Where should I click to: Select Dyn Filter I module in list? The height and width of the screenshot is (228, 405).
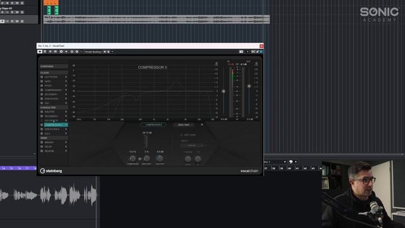(x=52, y=99)
